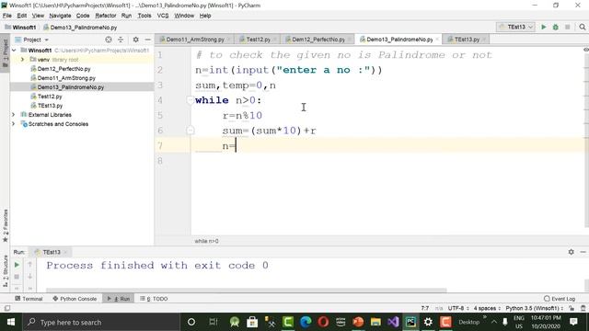
Task: Open the Windows Start menu
Action: (10, 322)
